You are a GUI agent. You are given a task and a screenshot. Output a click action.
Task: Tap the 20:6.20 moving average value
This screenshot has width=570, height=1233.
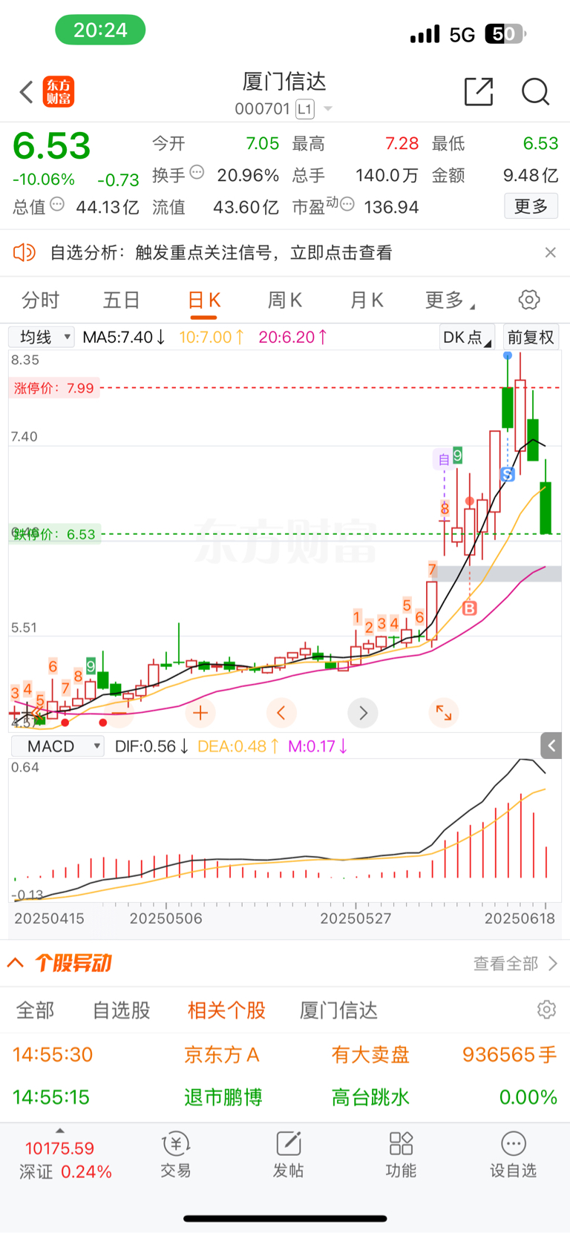click(292, 338)
